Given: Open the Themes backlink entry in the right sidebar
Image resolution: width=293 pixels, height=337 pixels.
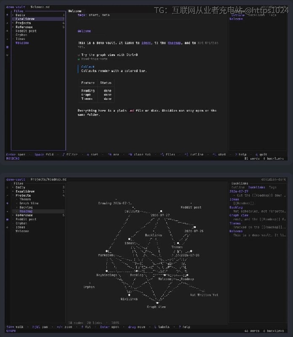Looking at the screenshot, I should tap(235, 223).
